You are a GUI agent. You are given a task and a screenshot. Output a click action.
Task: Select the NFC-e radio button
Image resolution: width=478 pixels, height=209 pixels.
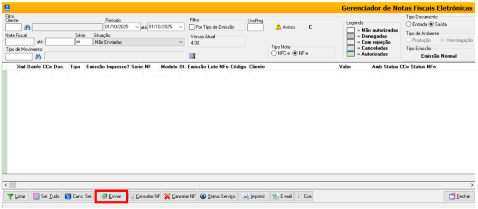point(274,53)
